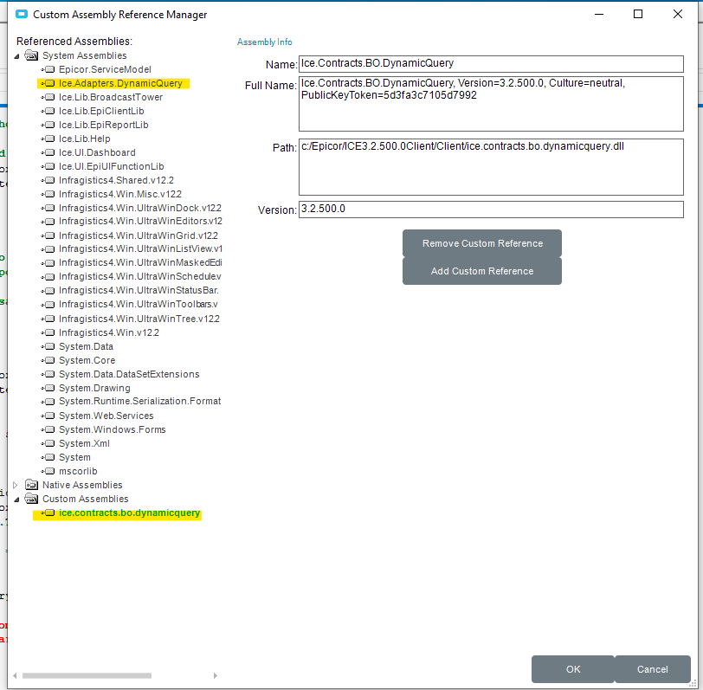Click the assembly icon beside Ice.Lib.EpiReportLib
Image resolution: width=703 pixels, height=690 pixels.
point(48,125)
